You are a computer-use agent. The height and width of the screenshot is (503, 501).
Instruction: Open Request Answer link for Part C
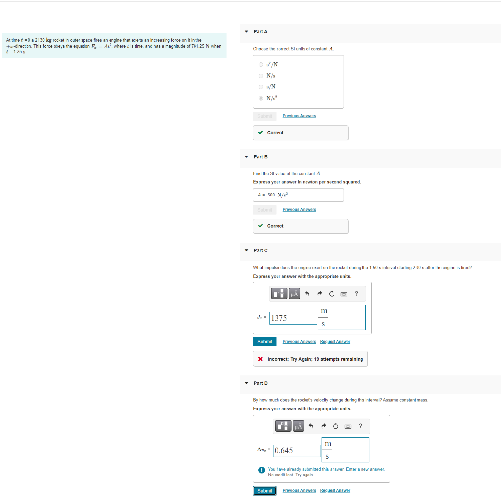(335, 342)
